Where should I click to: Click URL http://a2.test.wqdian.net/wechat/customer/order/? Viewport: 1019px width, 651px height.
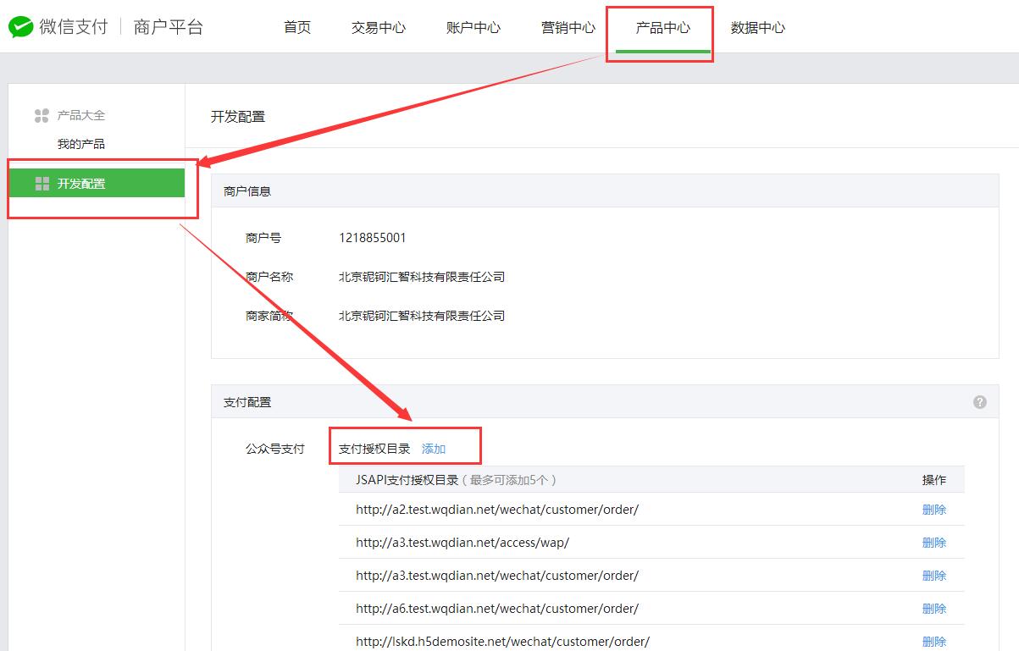[497, 510]
